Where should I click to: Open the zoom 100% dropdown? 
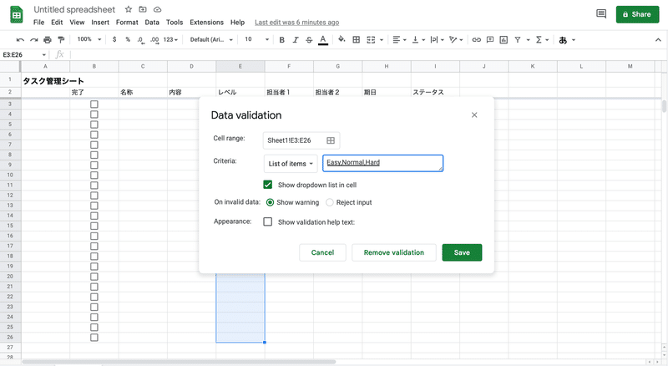[89, 39]
